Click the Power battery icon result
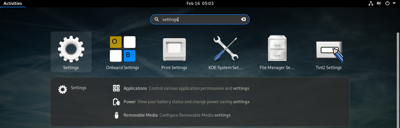The width and height of the screenshot is (400, 128). 116,102
